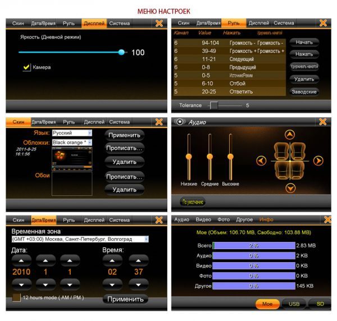Decrease the day value with down arrow
The height and width of the screenshot is (321, 337).
click(x=70, y=285)
